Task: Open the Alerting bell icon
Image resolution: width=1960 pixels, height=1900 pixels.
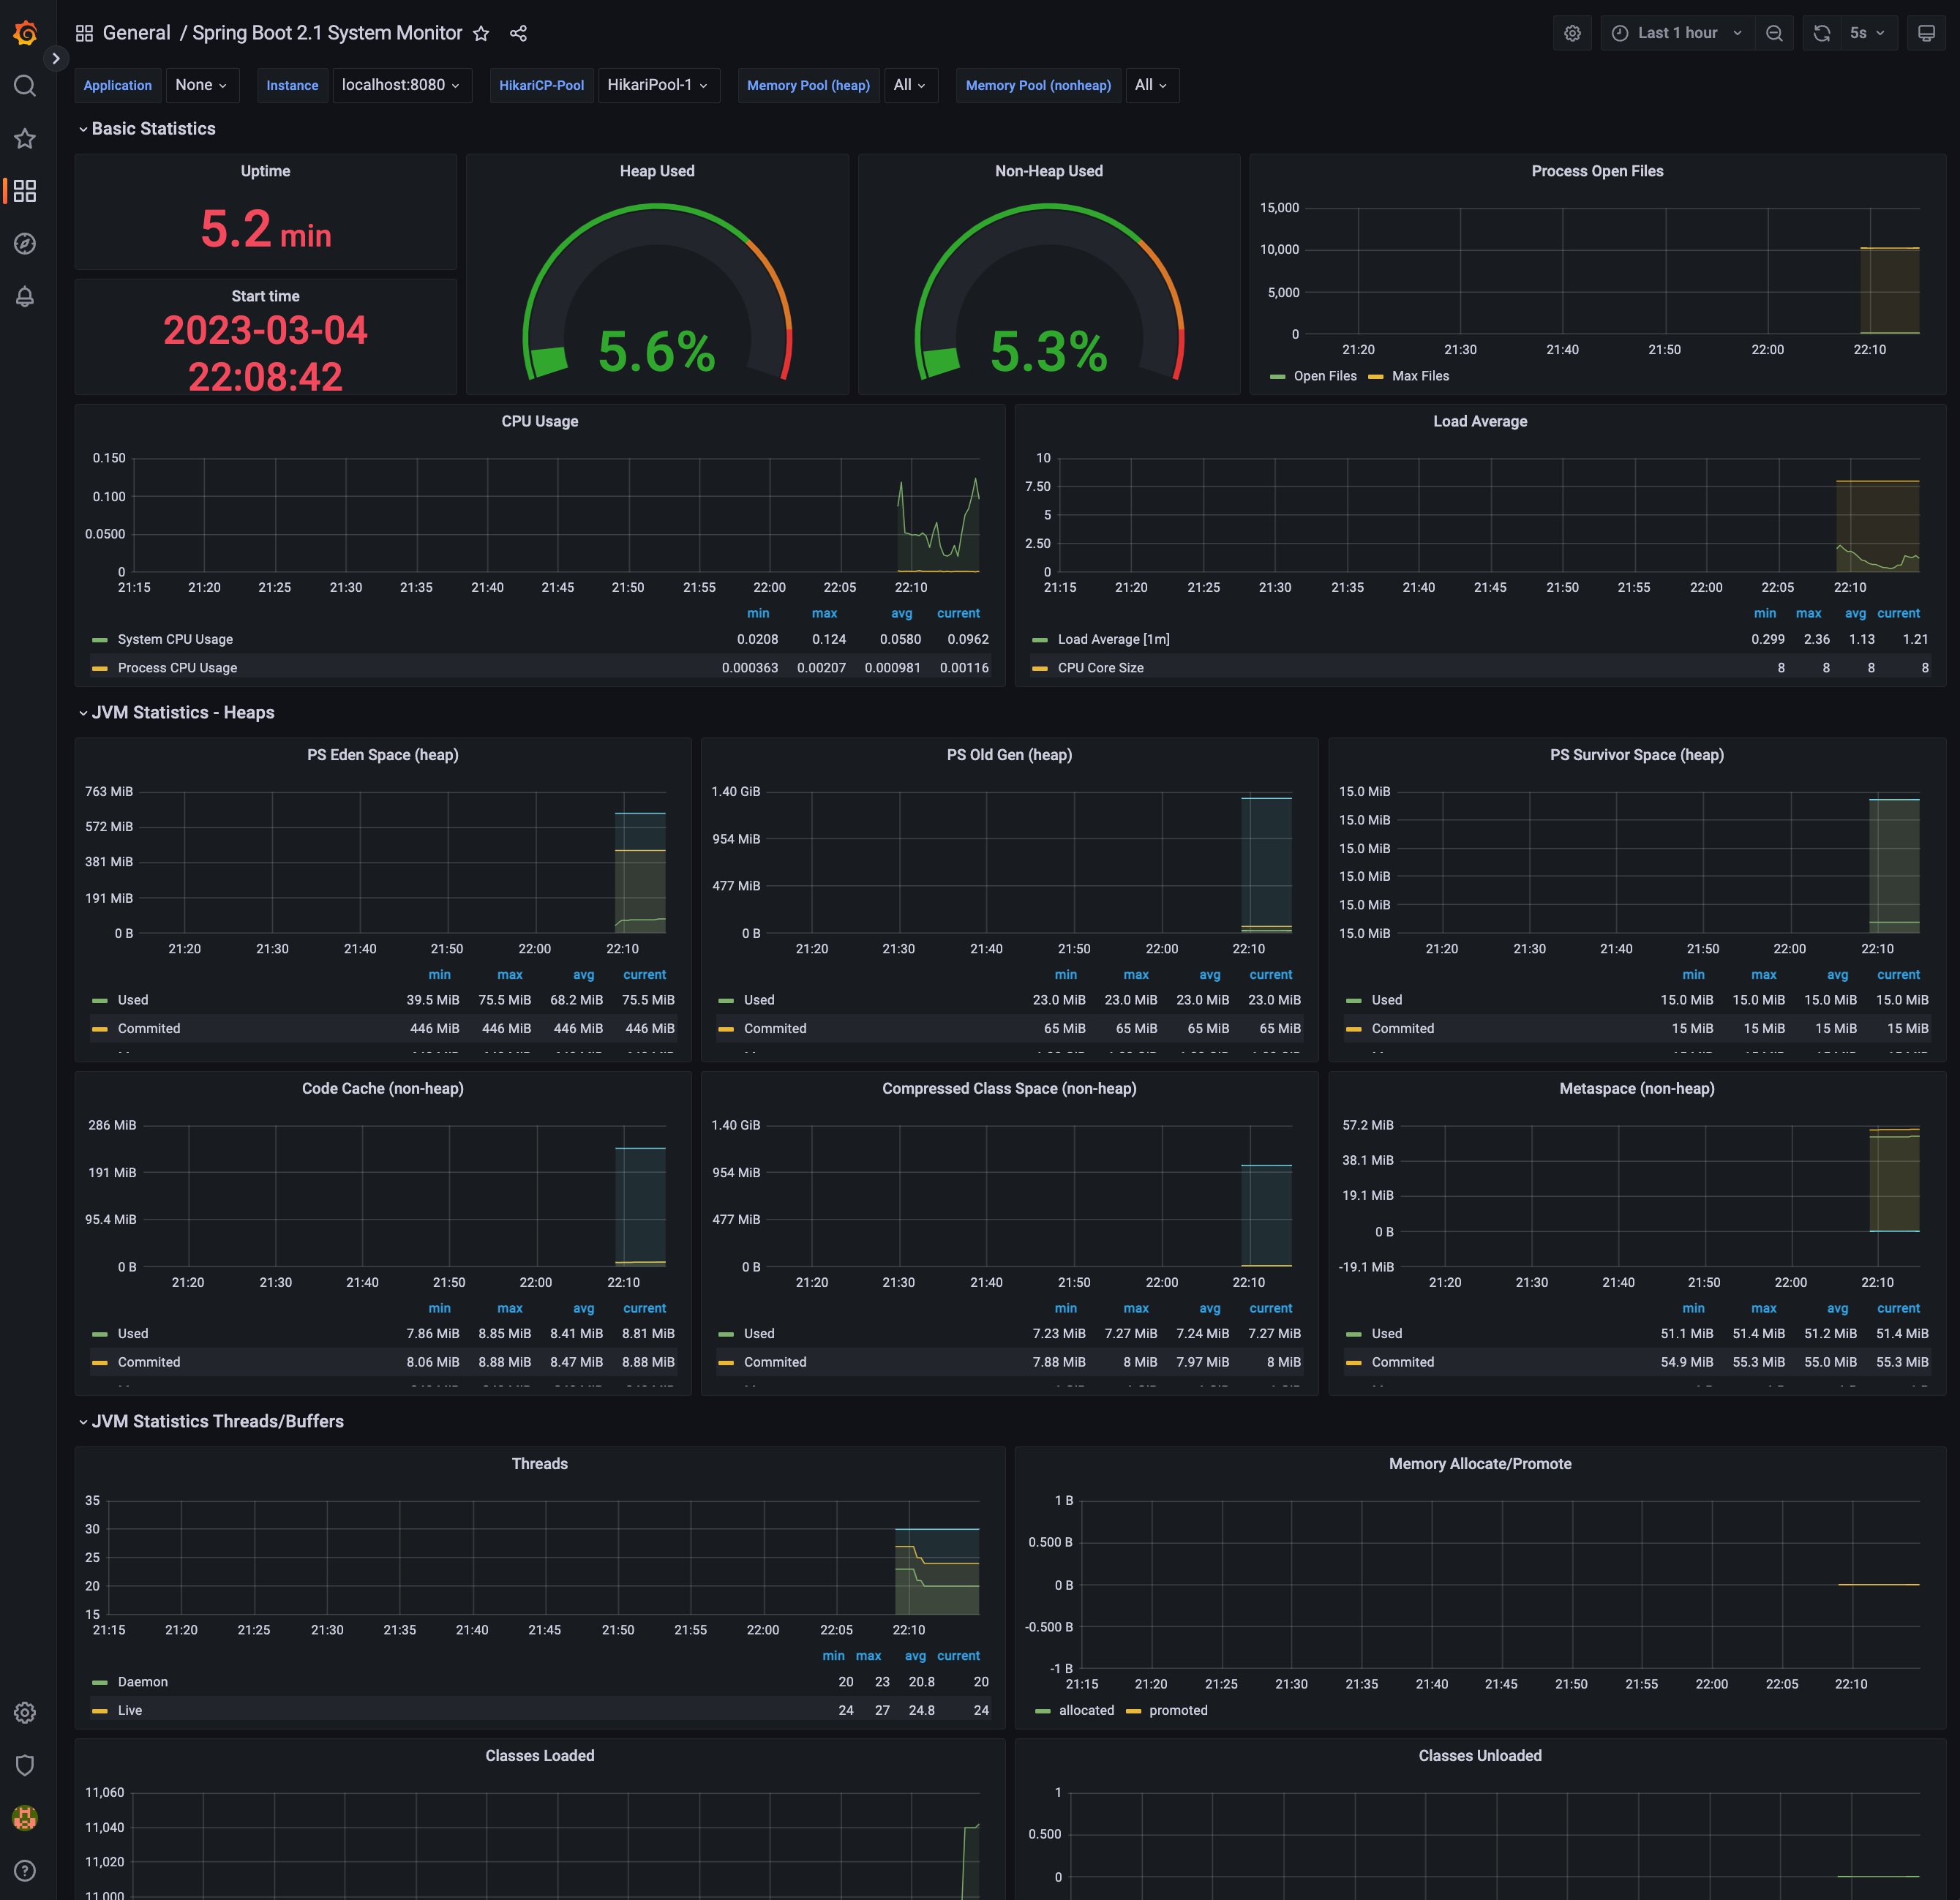Action: pos(25,297)
